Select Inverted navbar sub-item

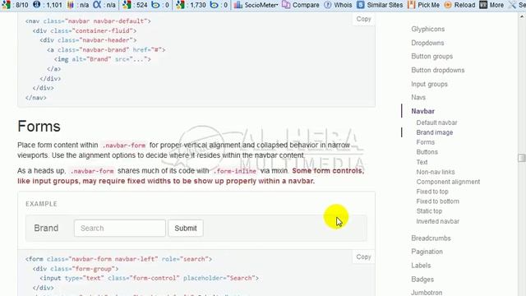(x=437, y=221)
